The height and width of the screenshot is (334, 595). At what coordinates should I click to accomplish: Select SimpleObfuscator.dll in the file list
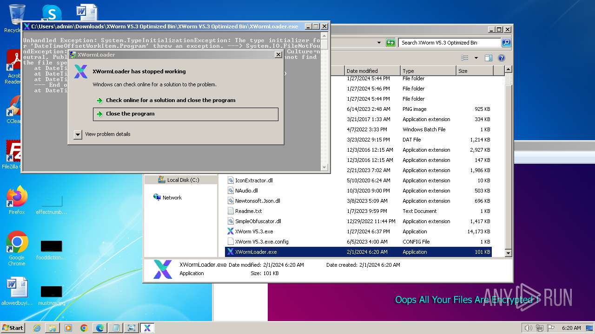(x=258, y=221)
